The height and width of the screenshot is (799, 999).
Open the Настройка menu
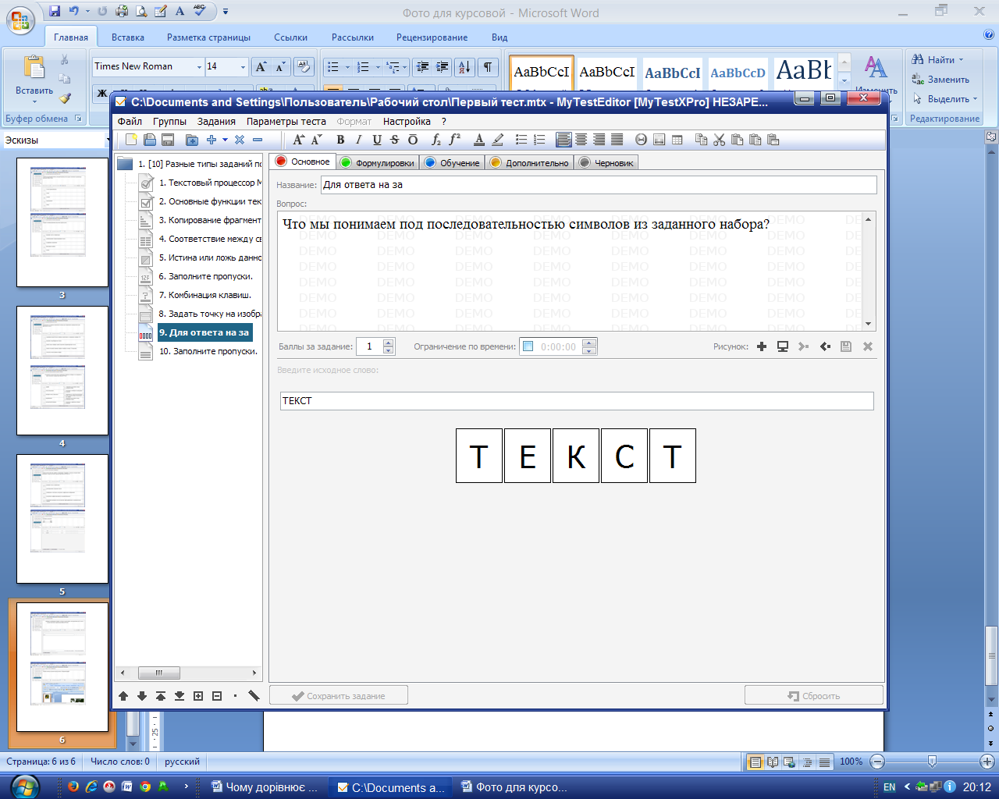pyautogui.click(x=407, y=122)
